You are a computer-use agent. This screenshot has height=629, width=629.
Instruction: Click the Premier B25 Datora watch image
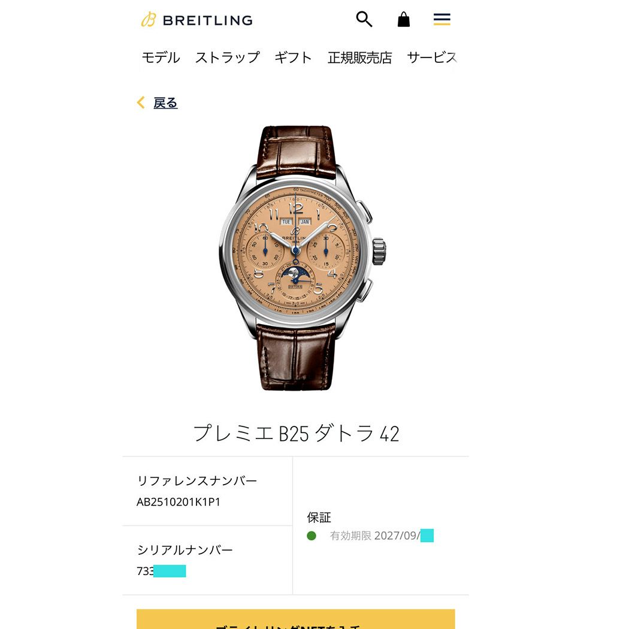303,258
